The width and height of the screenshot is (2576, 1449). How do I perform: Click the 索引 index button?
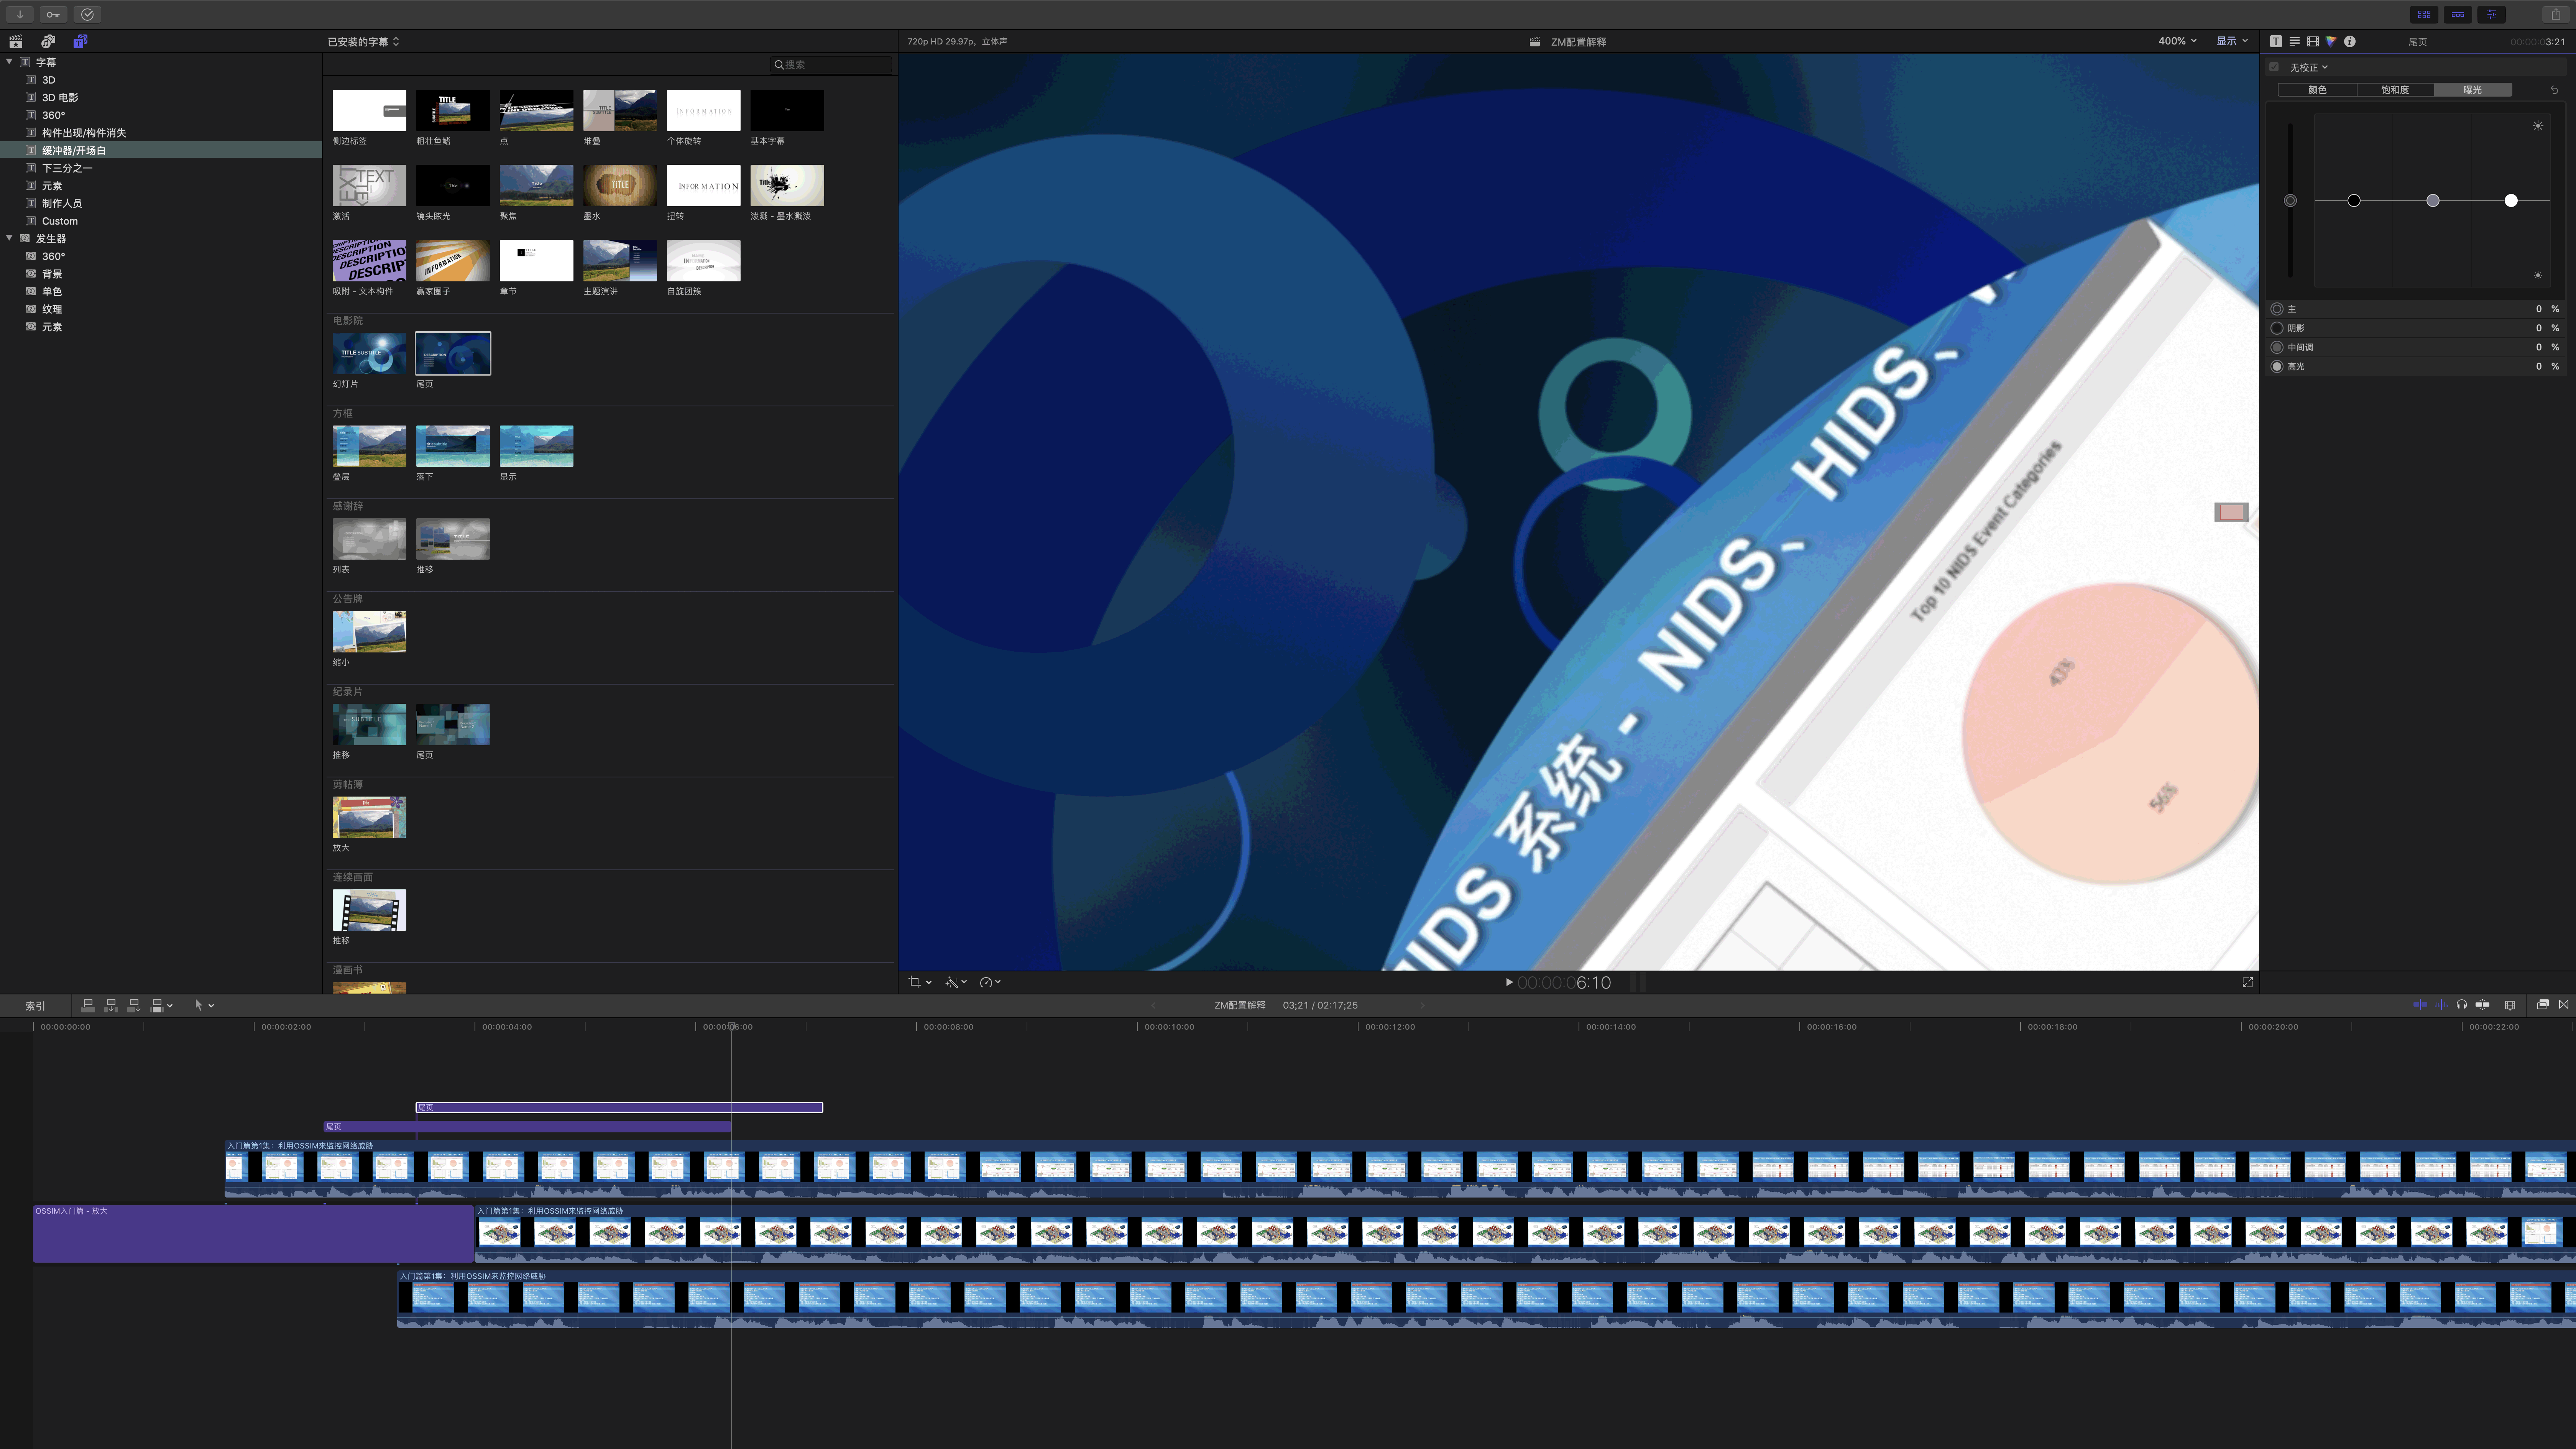(x=35, y=1006)
